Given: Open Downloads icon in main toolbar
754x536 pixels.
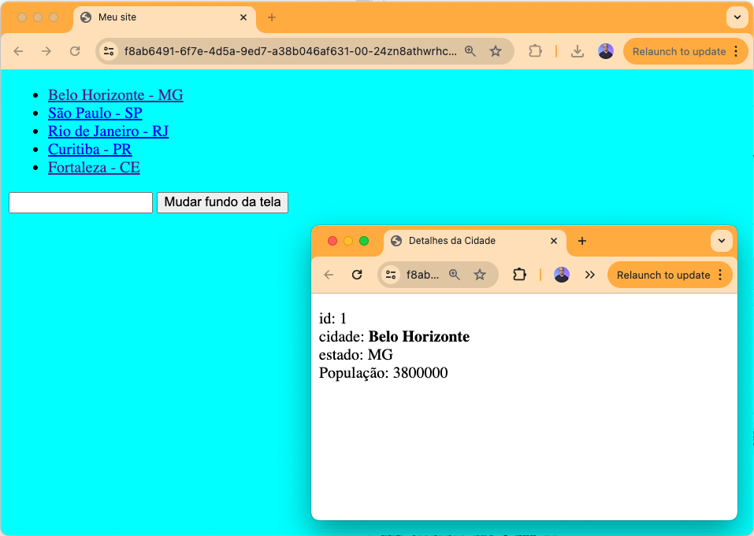Looking at the screenshot, I should (578, 51).
